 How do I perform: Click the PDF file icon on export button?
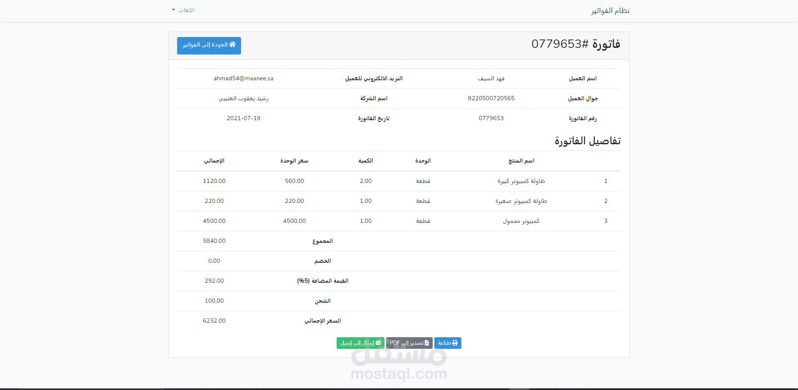[427, 343]
